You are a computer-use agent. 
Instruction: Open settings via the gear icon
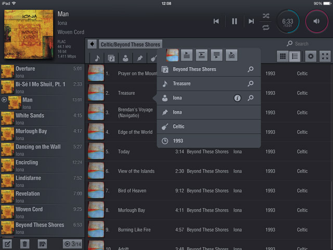[x=311, y=56]
